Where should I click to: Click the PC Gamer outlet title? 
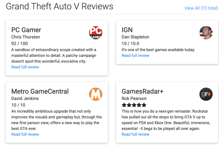coord(26,30)
